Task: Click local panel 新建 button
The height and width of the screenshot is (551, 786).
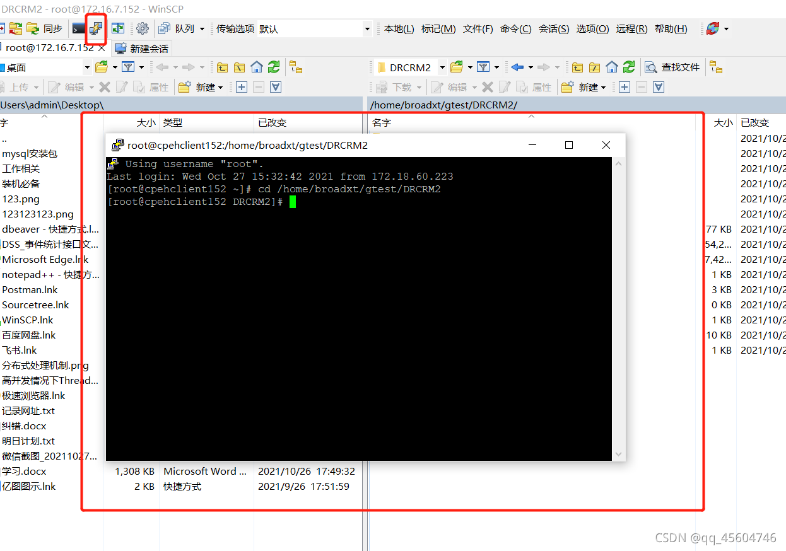Action: pos(197,87)
